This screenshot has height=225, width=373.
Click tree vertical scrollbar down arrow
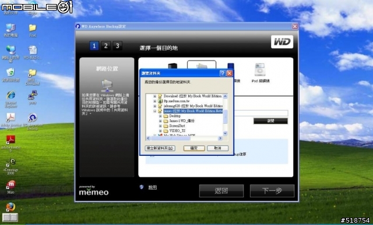click(x=226, y=133)
